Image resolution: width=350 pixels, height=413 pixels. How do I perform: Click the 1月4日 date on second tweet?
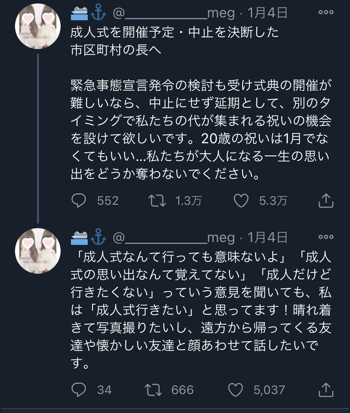pyautogui.click(x=267, y=238)
